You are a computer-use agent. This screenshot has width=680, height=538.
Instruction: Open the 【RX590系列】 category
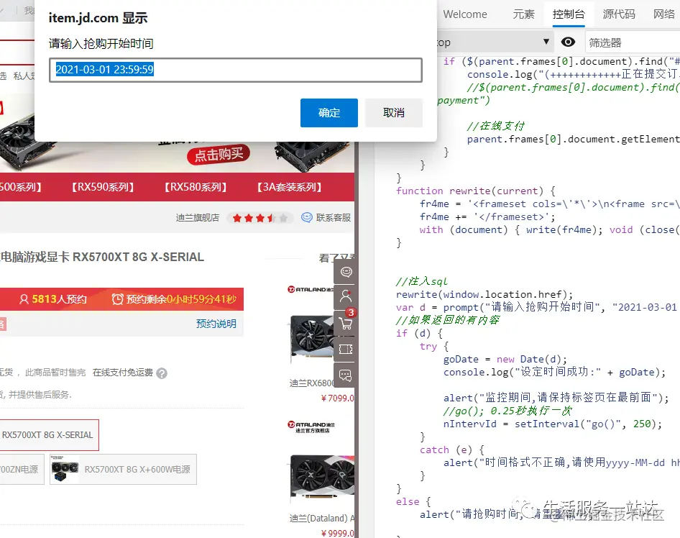point(103,187)
